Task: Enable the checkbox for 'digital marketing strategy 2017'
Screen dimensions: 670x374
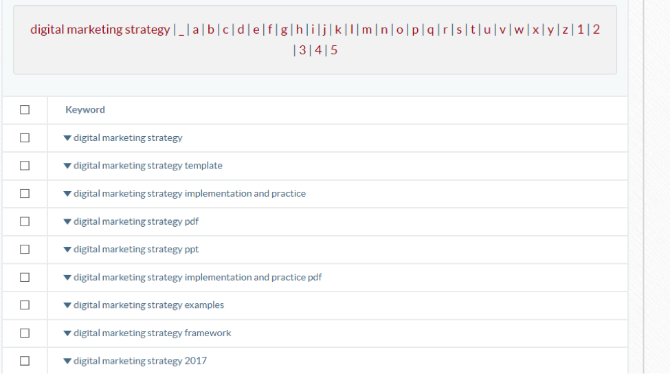Action: (x=25, y=361)
